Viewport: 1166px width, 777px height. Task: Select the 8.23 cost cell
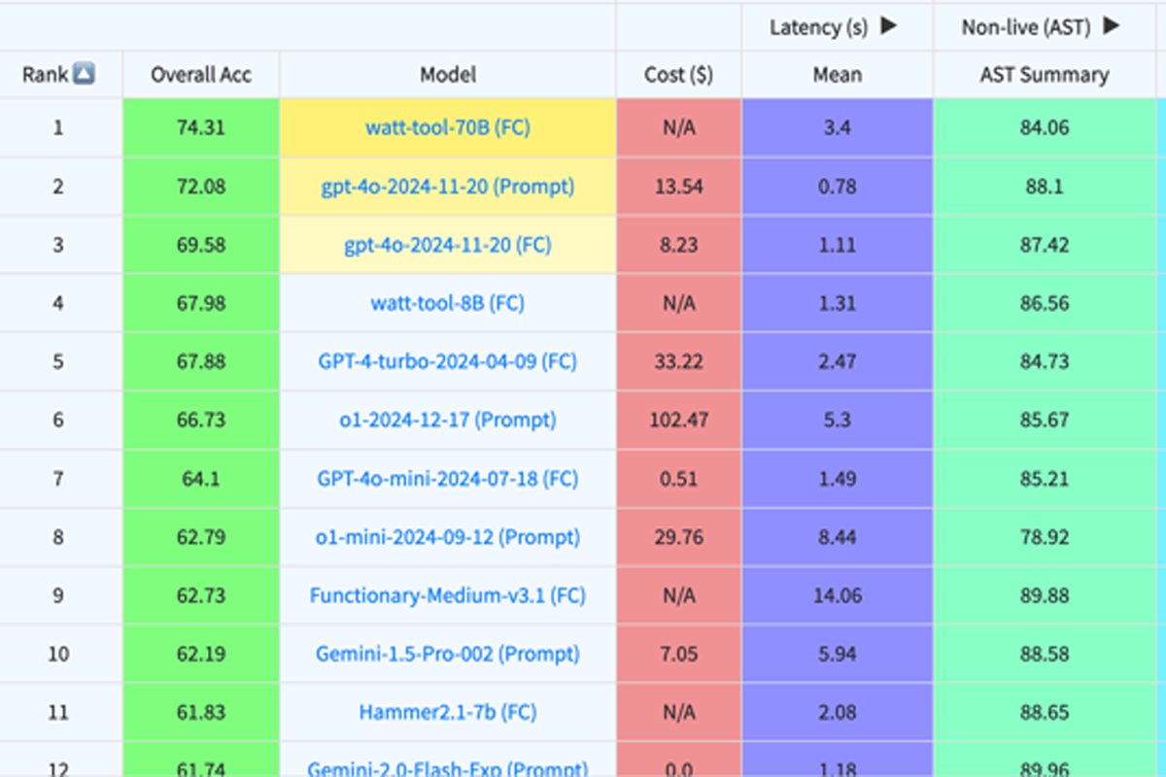click(679, 245)
